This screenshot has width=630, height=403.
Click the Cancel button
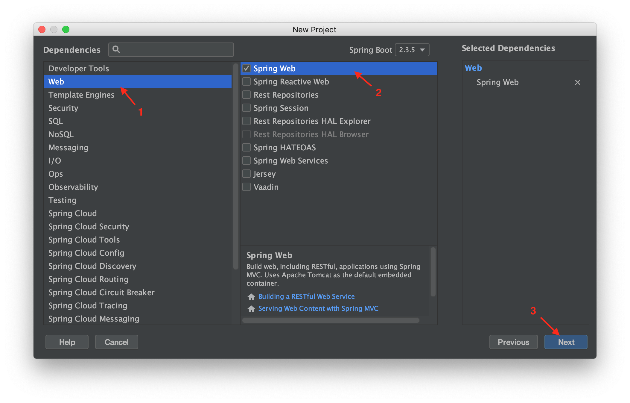[116, 342]
